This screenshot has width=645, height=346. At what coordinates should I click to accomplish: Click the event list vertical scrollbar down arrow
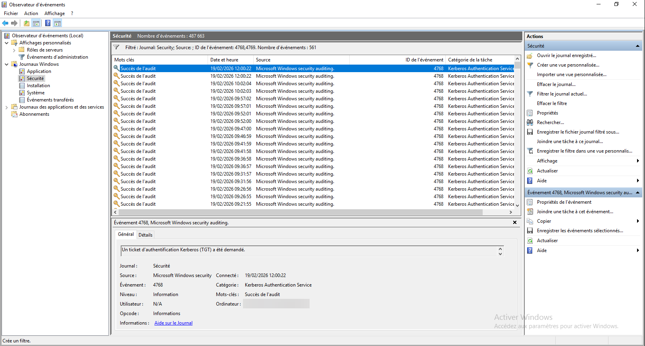(x=517, y=205)
